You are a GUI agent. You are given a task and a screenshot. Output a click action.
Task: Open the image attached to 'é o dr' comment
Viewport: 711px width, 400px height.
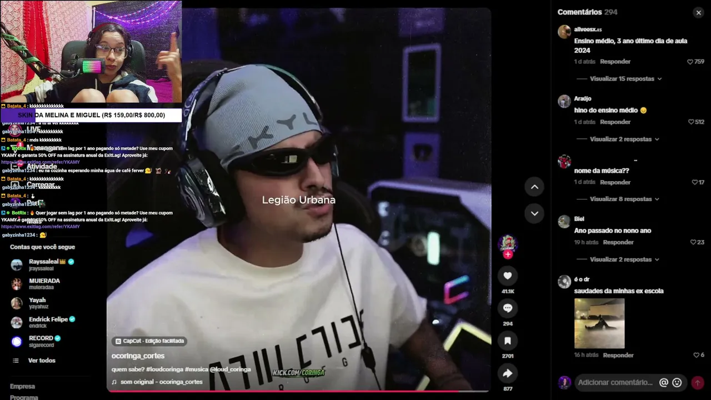point(599,323)
